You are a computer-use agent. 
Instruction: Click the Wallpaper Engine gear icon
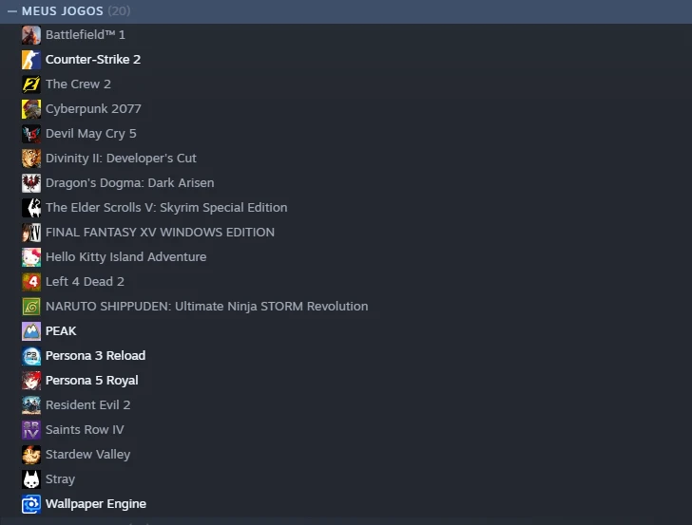31,504
